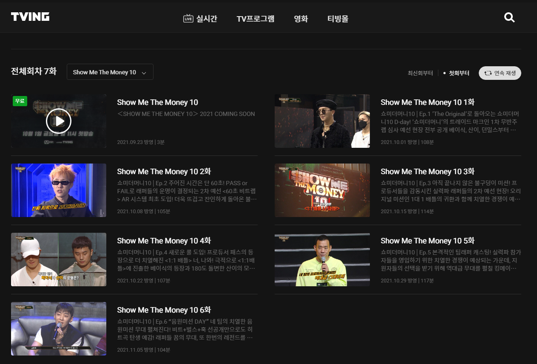Open the search magnifier icon
Image resolution: width=537 pixels, height=364 pixels.
point(509,17)
